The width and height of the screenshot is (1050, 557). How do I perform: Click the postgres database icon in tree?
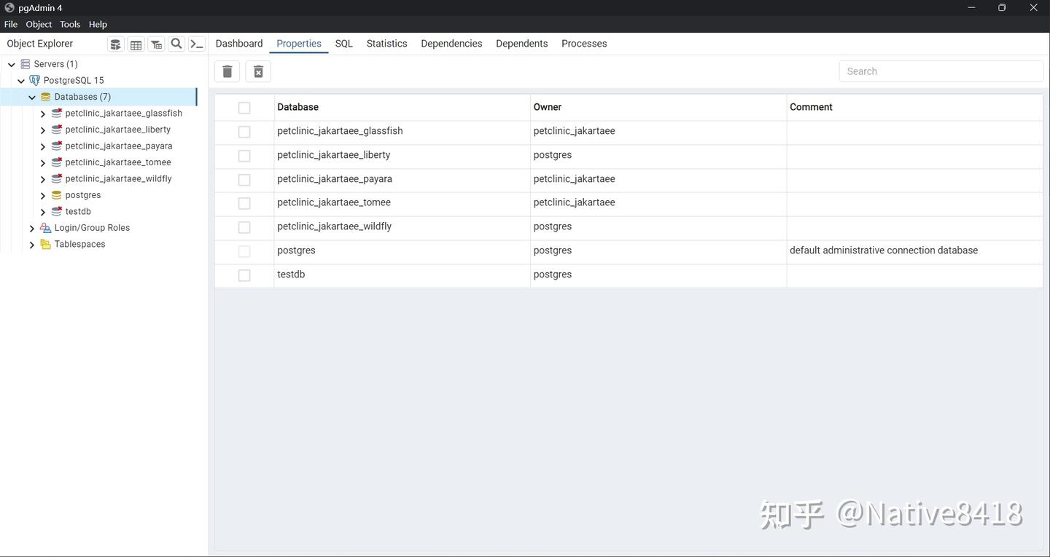[57, 195]
